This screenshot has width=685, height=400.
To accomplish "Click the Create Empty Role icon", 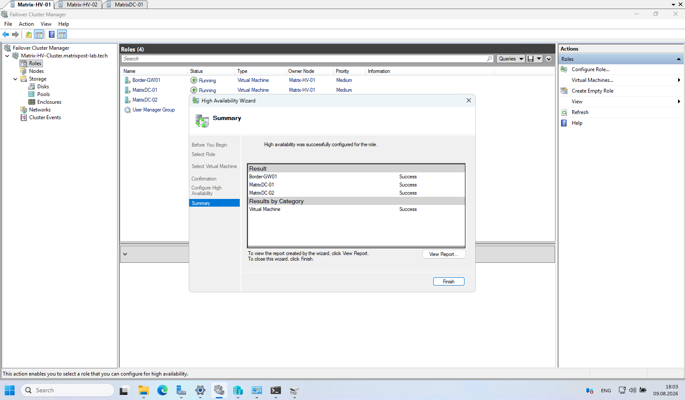I will click(x=564, y=91).
